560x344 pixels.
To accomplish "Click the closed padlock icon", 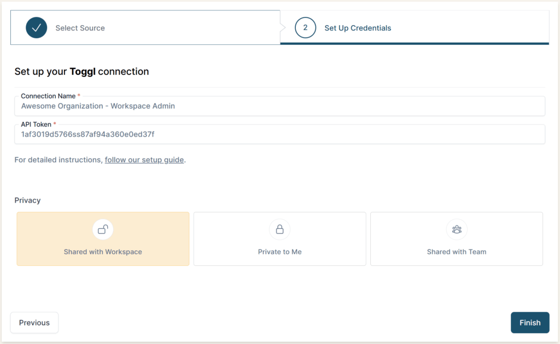I will tap(279, 229).
